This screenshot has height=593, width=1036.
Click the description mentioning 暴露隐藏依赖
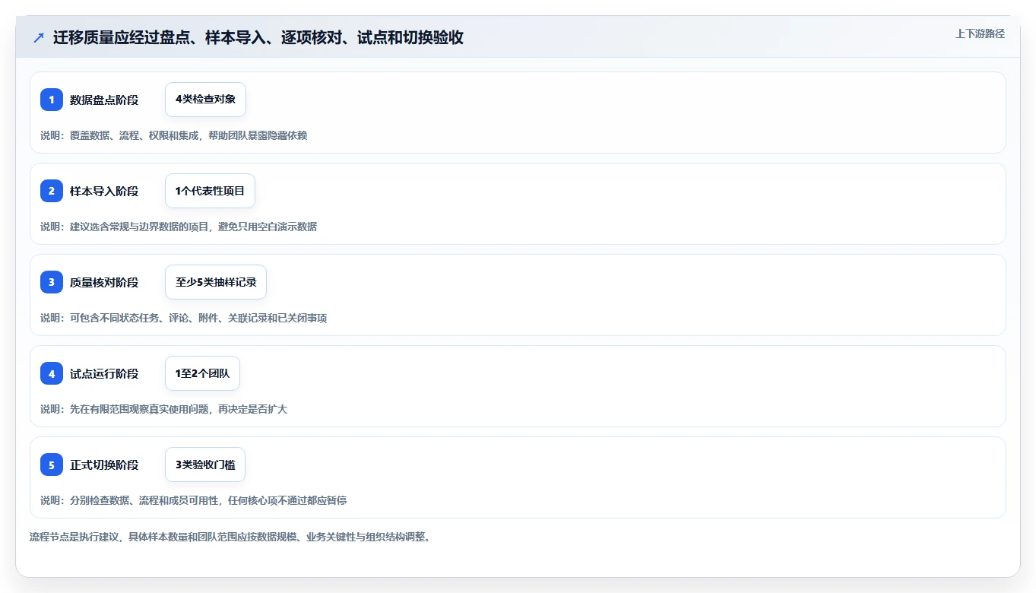click(x=174, y=135)
